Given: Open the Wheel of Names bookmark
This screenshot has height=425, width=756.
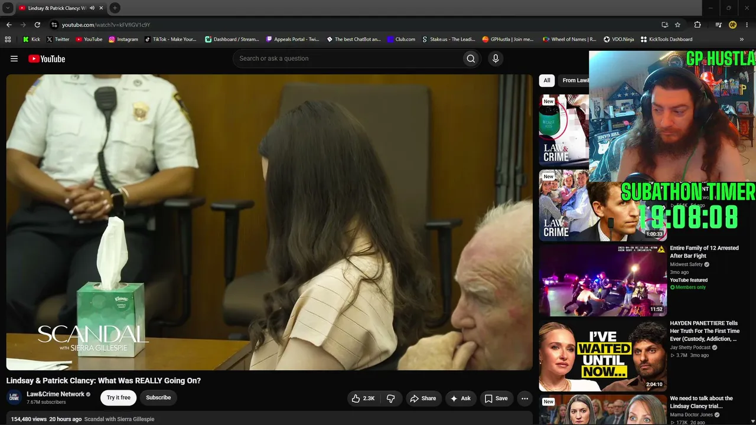Looking at the screenshot, I should [569, 40].
